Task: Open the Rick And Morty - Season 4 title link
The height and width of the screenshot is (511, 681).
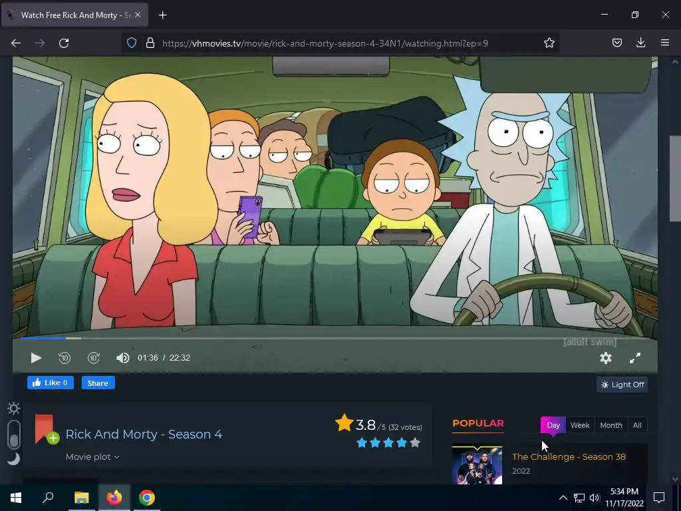Action: point(144,434)
